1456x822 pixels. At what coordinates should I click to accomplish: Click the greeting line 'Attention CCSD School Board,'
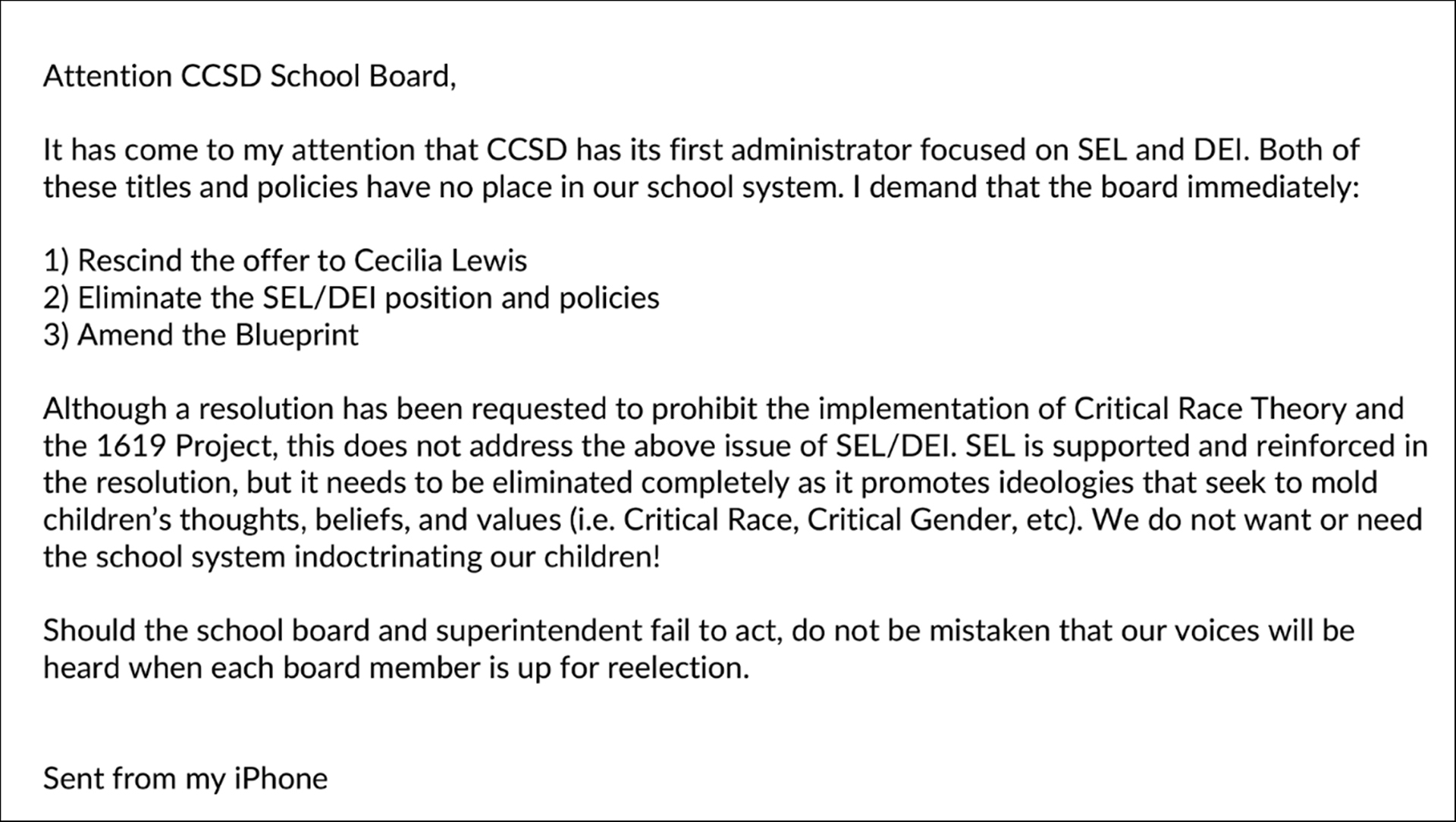tap(249, 77)
